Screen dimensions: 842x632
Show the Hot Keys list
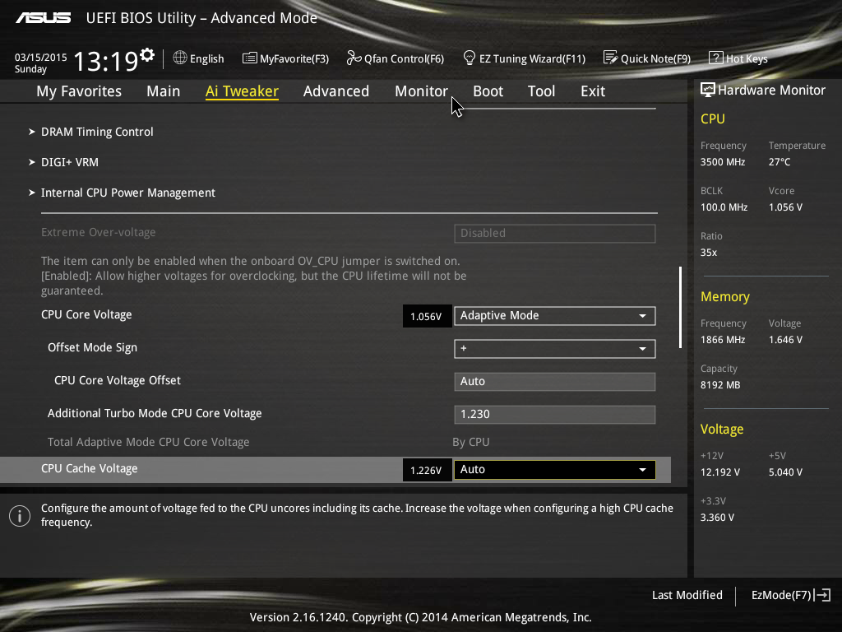click(x=747, y=58)
